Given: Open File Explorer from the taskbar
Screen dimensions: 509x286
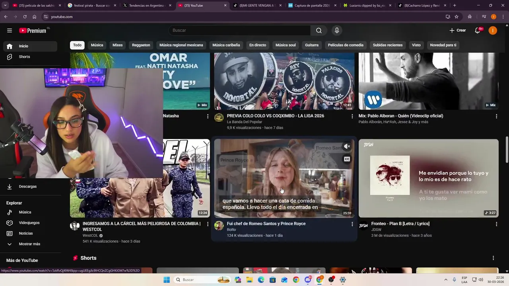Looking at the screenshot, I should pos(249,280).
